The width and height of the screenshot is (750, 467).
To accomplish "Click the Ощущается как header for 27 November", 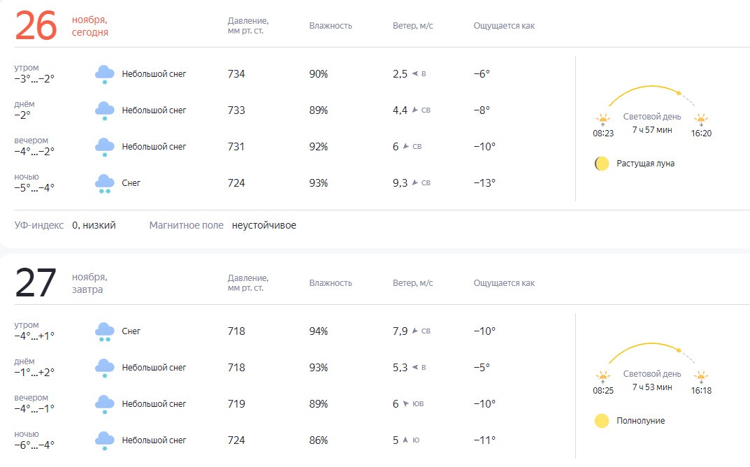I will click(x=504, y=283).
